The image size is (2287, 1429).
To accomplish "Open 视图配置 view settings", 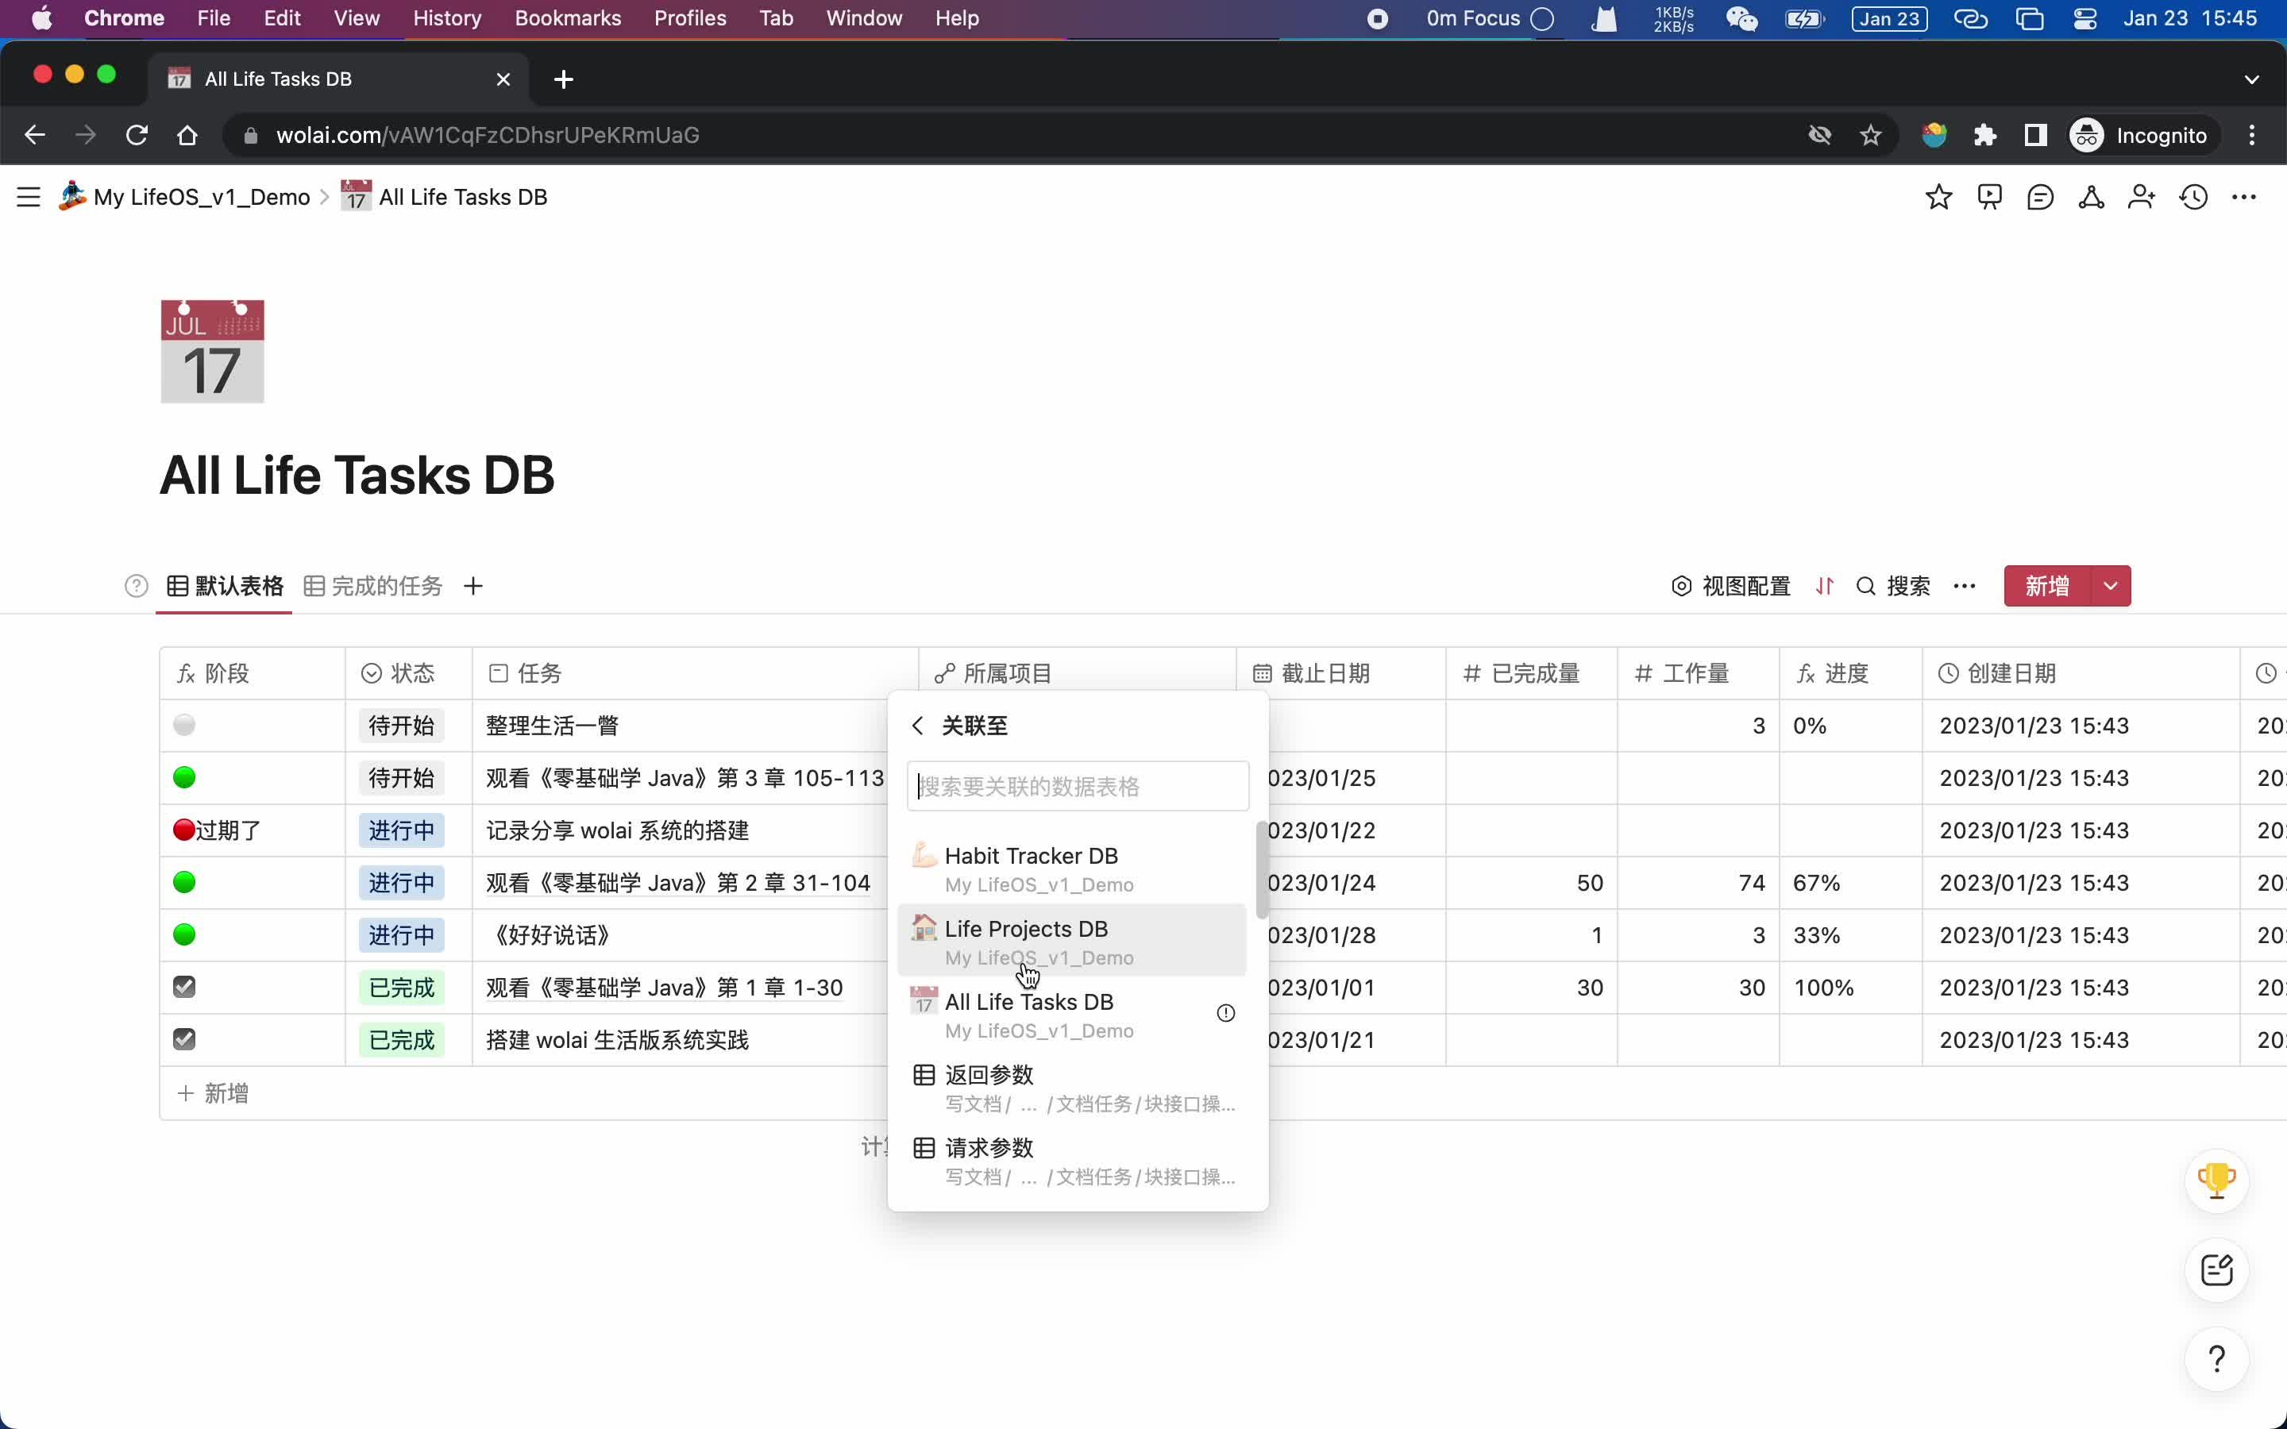I will point(1730,586).
